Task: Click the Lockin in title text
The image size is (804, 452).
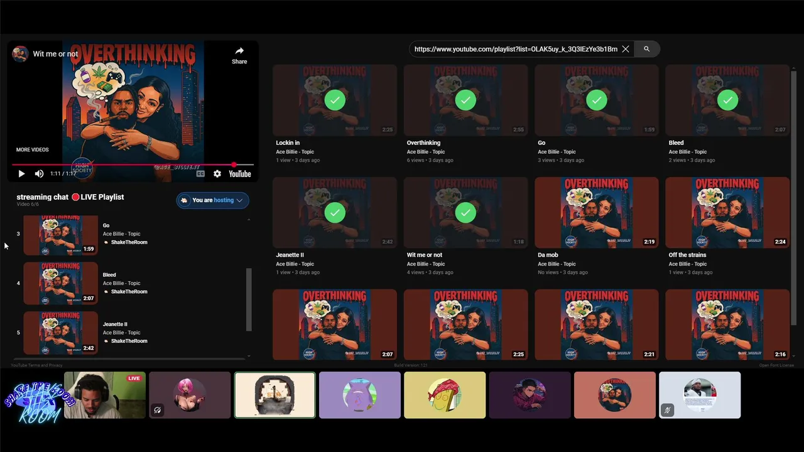Action: click(x=288, y=143)
